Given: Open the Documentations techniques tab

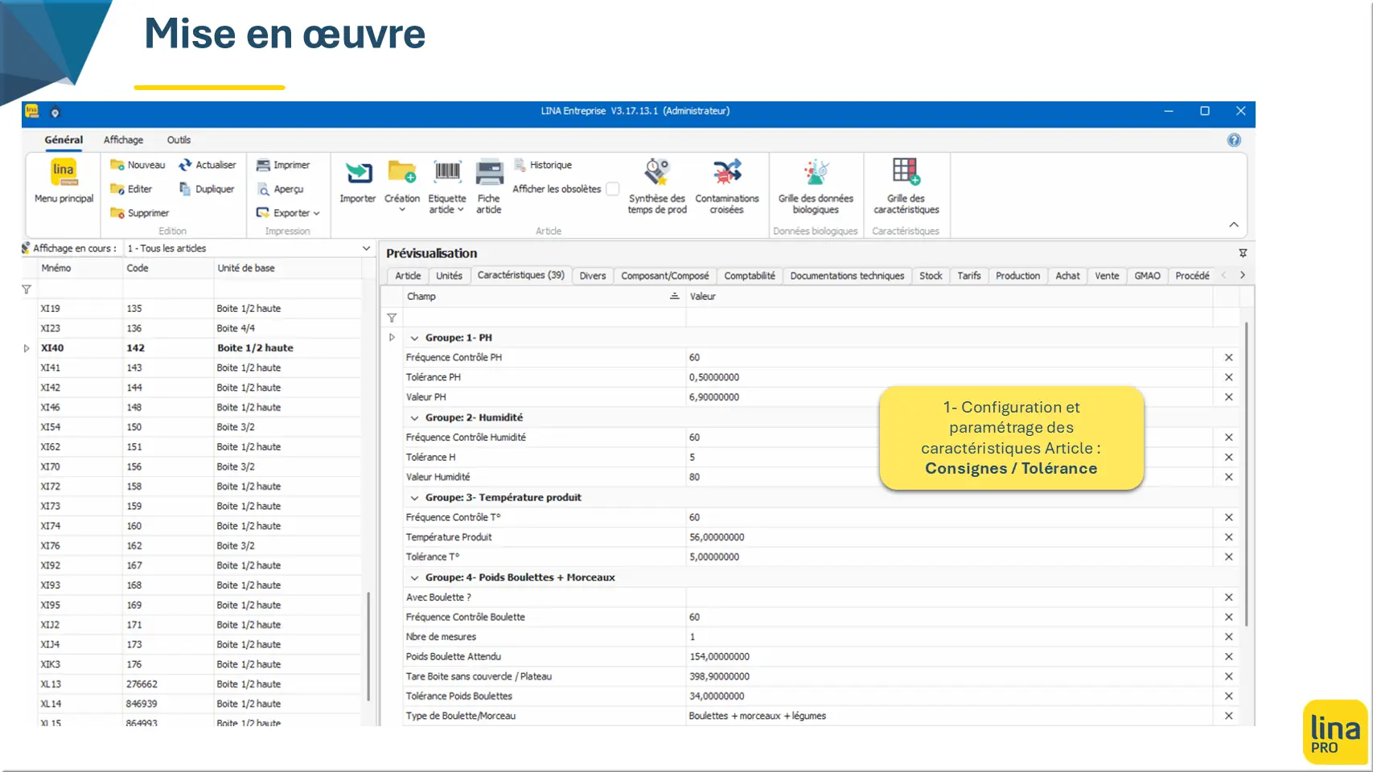Looking at the screenshot, I should click(847, 276).
